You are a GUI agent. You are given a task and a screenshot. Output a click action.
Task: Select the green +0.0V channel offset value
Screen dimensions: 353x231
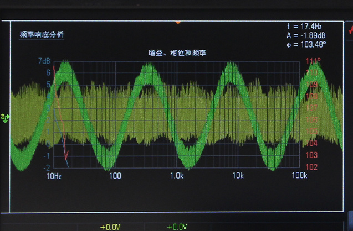click(177, 227)
